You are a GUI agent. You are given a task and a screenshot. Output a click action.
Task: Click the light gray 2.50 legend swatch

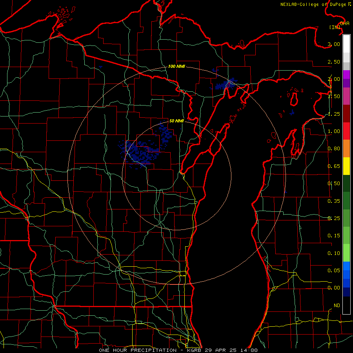[x=346, y=57]
